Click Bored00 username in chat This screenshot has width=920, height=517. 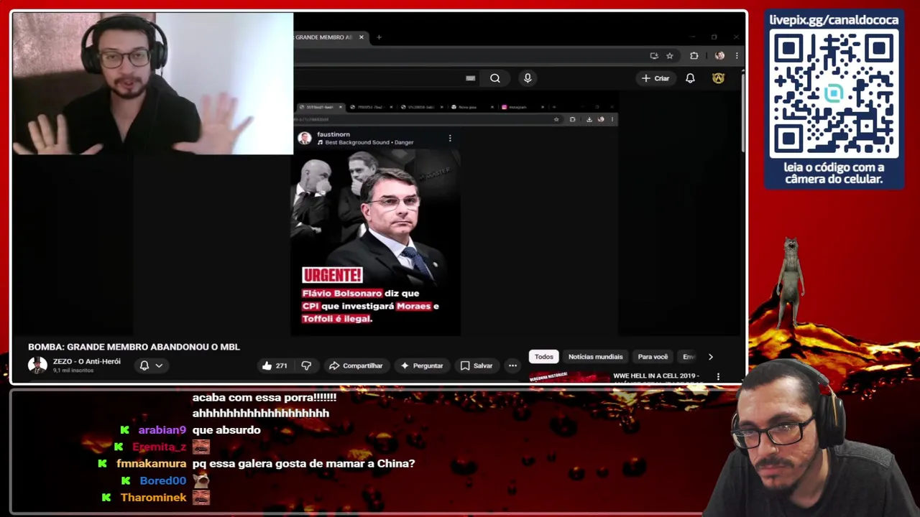point(163,481)
